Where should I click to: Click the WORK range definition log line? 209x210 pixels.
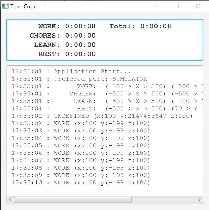[107, 86]
